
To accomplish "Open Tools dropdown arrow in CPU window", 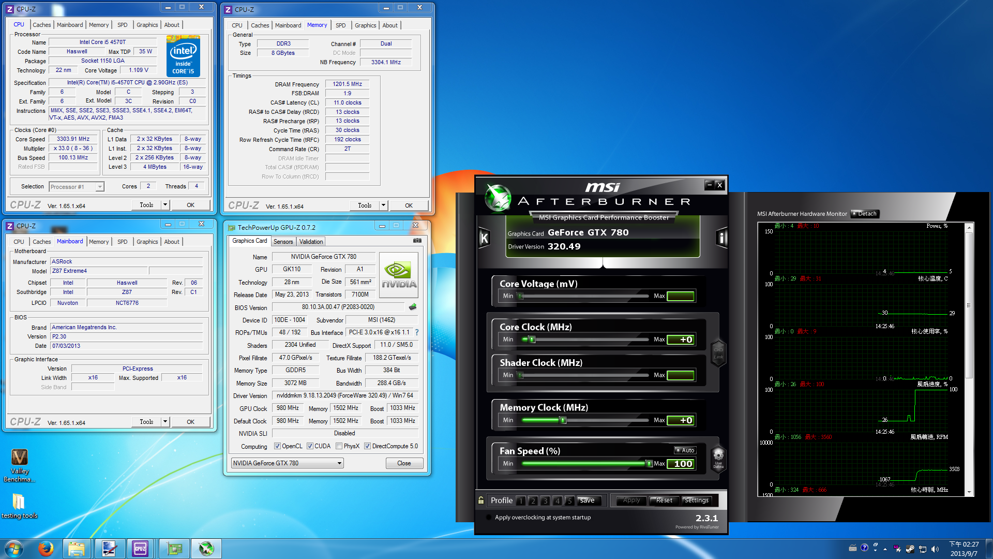I will pyautogui.click(x=165, y=205).
